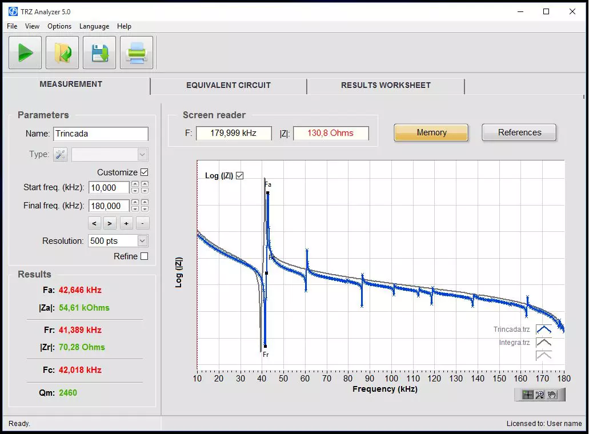Click the Name input field
This screenshot has width=589, height=434.
point(101,134)
